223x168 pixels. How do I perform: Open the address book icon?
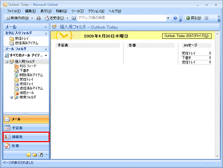[73, 18]
